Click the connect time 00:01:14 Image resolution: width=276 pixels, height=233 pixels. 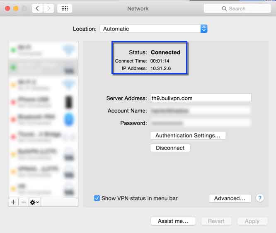[160, 61]
